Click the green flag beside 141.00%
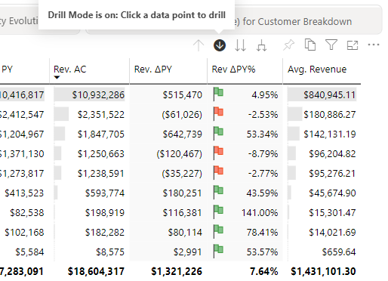The image size is (388, 281). pos(218,212)
